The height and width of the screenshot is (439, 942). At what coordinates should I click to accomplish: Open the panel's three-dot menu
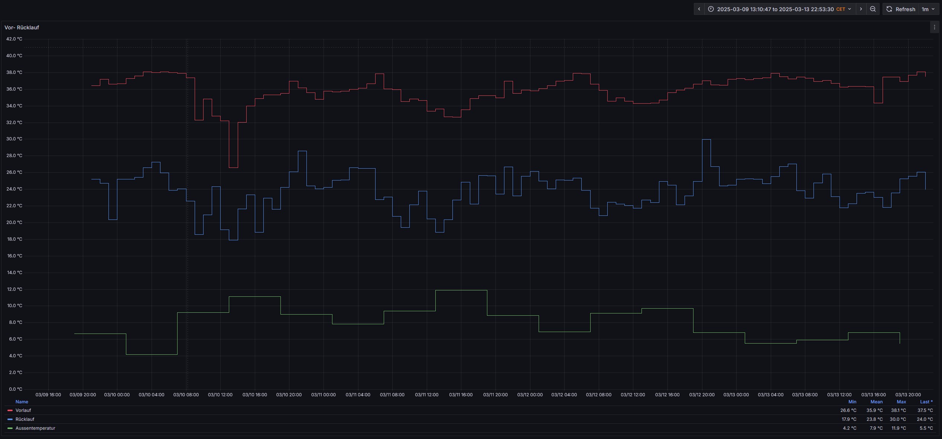tap(935, 27)
